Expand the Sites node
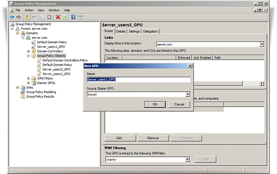This screenshot has width=277, height=174. pos(18,87)
